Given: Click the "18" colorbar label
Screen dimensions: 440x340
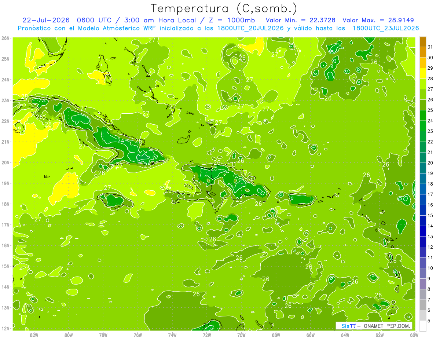Looking at the screenshot, I should [430, 184].
